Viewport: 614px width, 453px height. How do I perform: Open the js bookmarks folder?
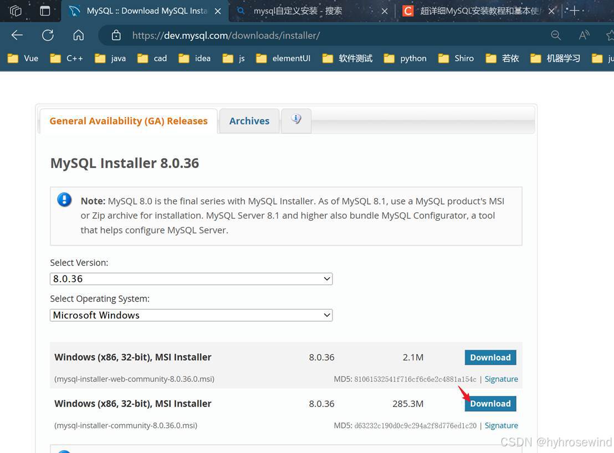pyautogui.click(x=234, y=58)
